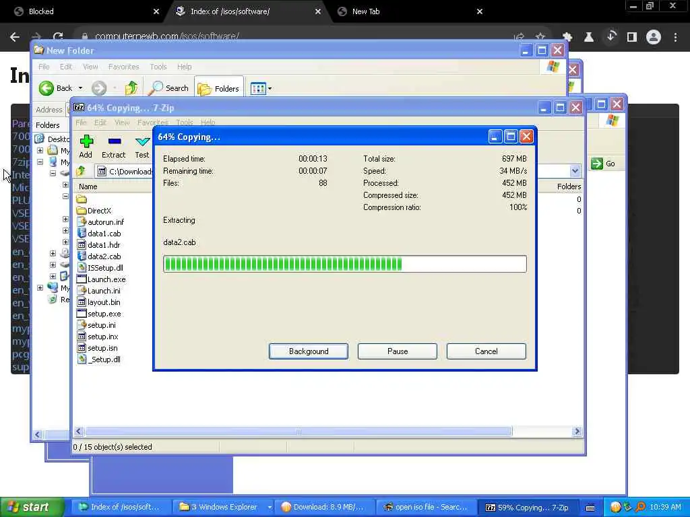The image size is (690, 517).
Task: Click the Folders column header
Action: tap(568, 186)
